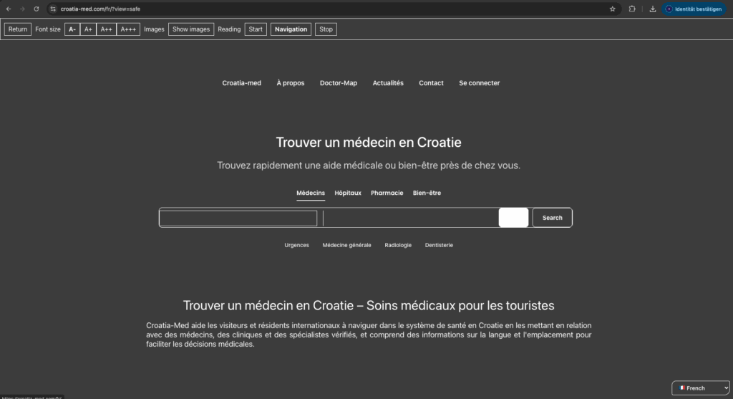
Task: Click the browser back arrow
Action: [8, 9]
